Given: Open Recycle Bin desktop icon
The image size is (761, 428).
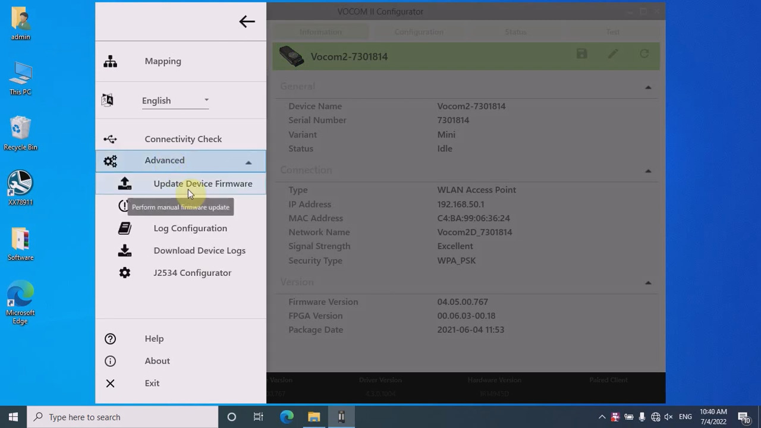Looking at the screenshot, I should tap(20, 133).
